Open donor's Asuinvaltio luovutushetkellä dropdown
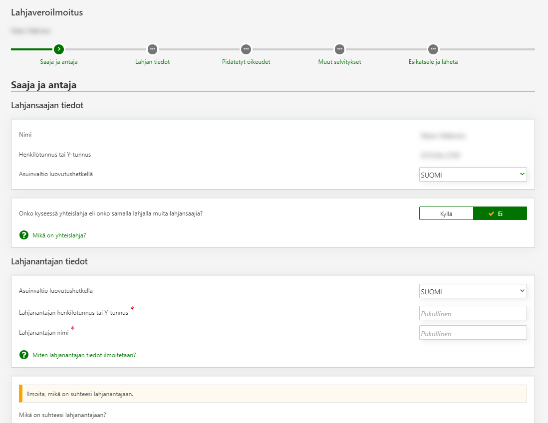This screenshot has width=548, height=423. point(473,291)
